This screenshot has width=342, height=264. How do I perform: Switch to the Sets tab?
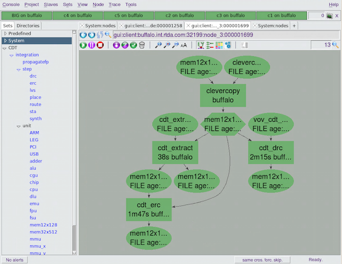[x=8, y=26]
